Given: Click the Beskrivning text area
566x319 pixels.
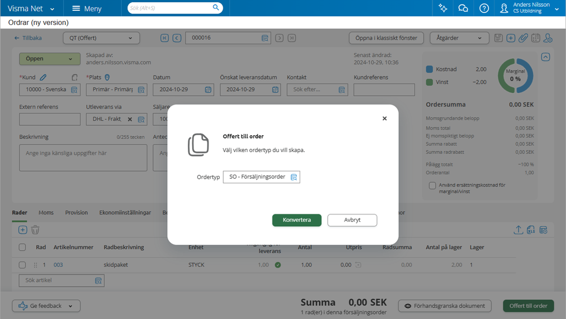Looking at the screenshot, I should [83, 158].
